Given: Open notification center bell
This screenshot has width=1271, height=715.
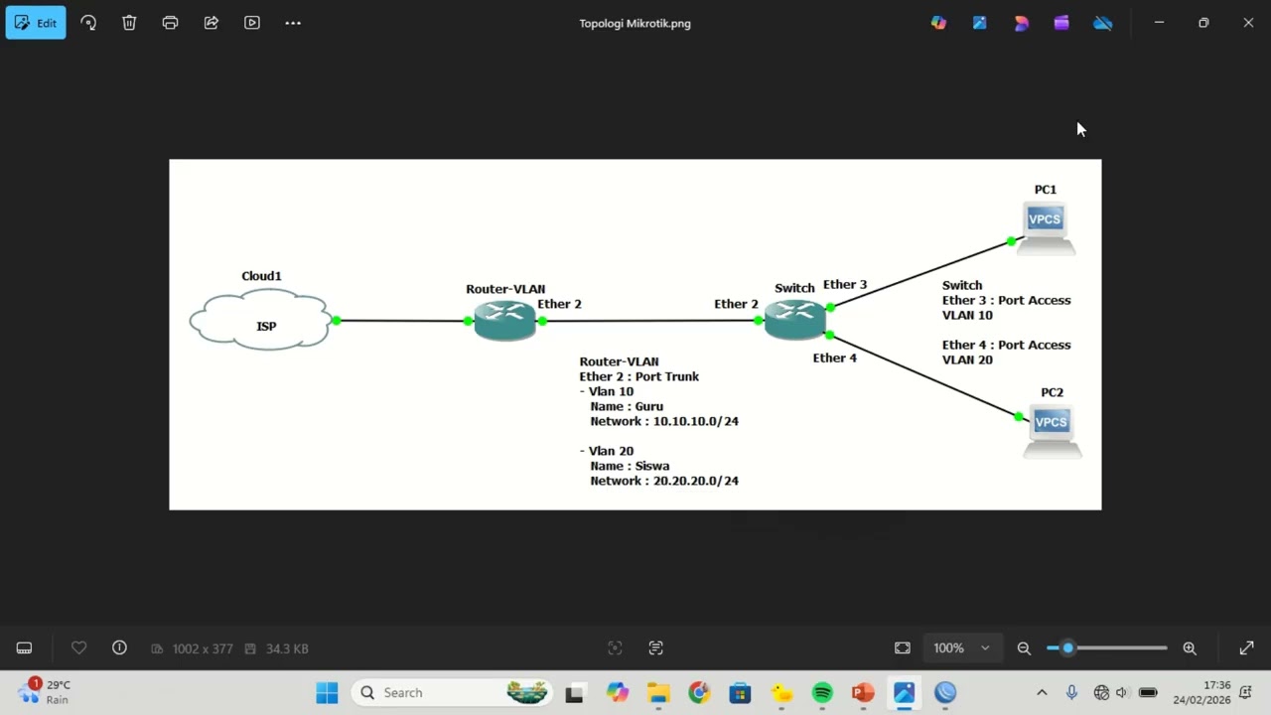Looking at the screenshot, I should pyautogui.click(x=1245, y=693).
